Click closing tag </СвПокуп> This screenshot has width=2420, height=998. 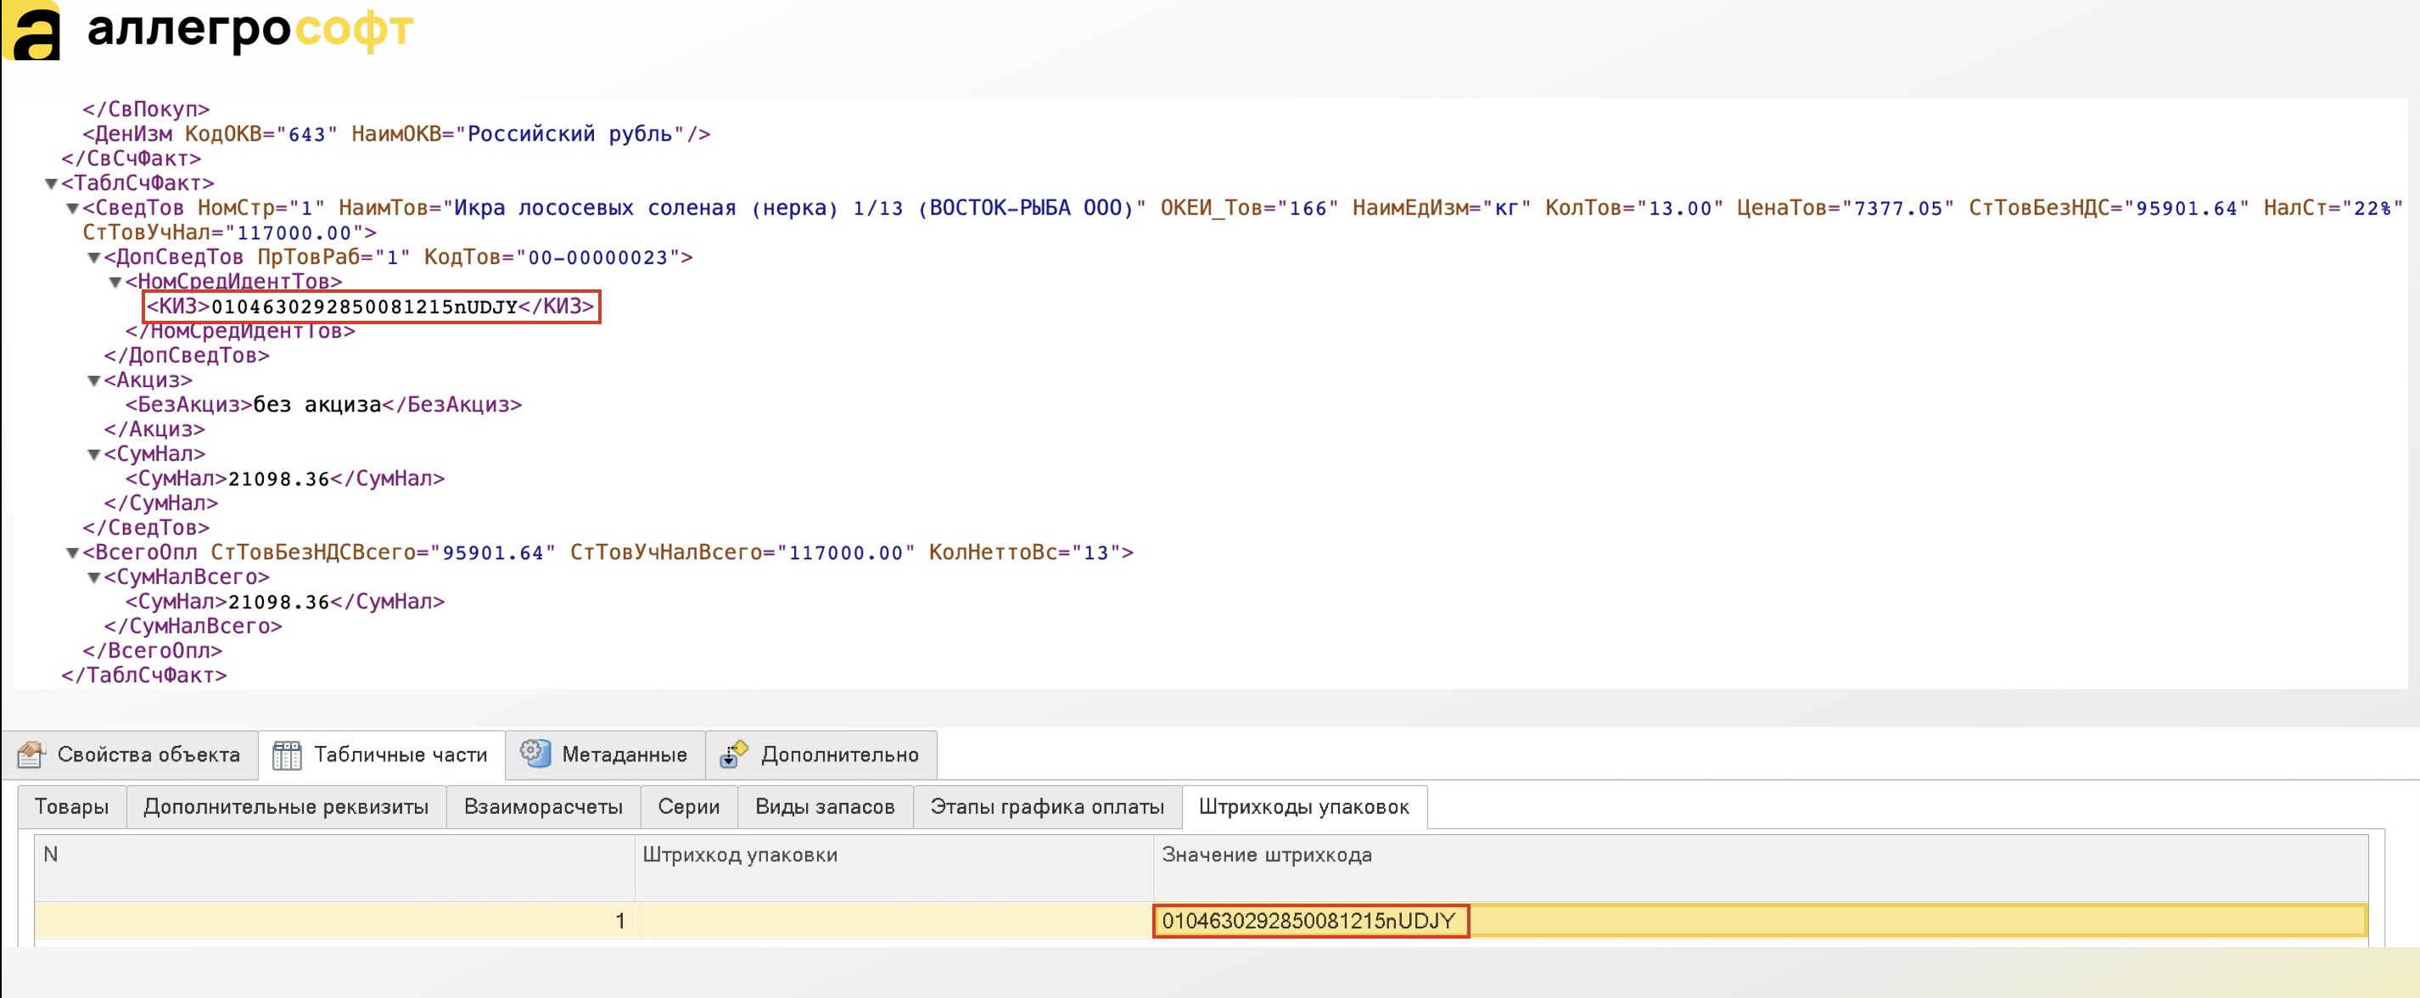point(146,110)
